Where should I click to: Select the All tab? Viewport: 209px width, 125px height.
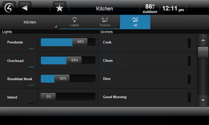point(135,22)
